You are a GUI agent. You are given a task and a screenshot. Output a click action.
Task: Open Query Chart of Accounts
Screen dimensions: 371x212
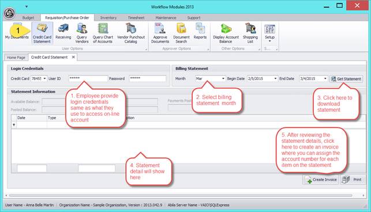(x=103, y=33)
